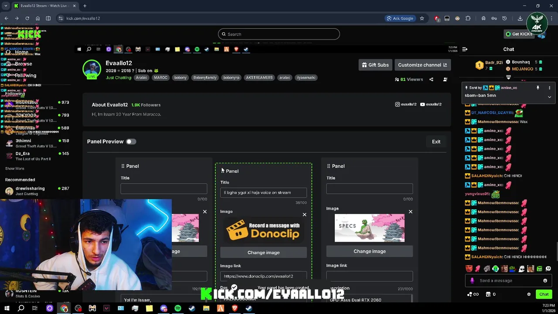558x314 pixels.
Task: Collapse the chat panel with the arrow icon
Action: 465,49
